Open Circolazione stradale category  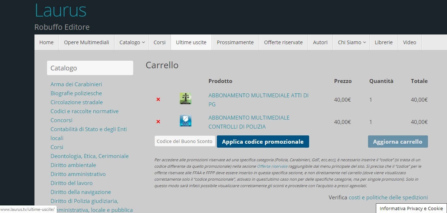click(x=76, y=102)
